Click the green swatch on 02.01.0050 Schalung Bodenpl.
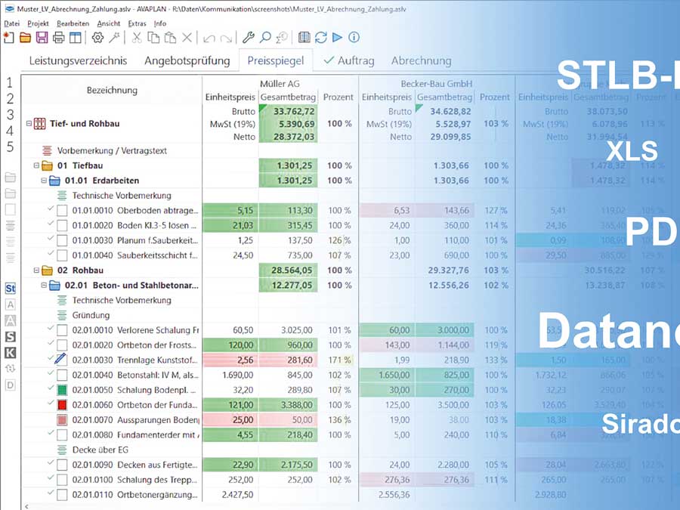680x510 pixels. click(x=62, y=391)
